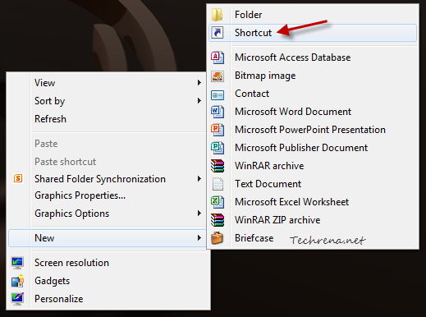
Task: Click the Microsoft Word Document icon
Action: pos(218,112)
